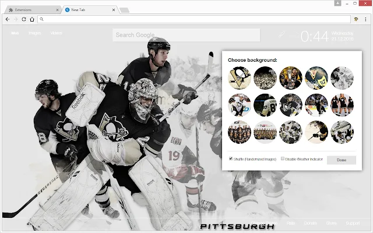Select the New Tab tab
Viewport: 373px width, 233px height.
(x=89, y=10)
